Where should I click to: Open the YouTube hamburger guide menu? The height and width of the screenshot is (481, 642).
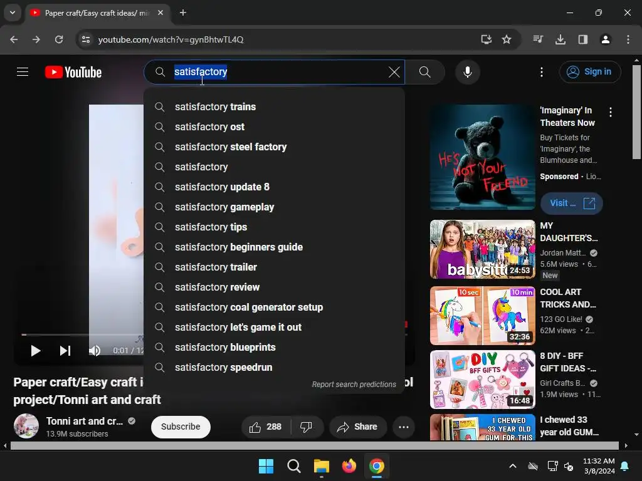[23, 72]
